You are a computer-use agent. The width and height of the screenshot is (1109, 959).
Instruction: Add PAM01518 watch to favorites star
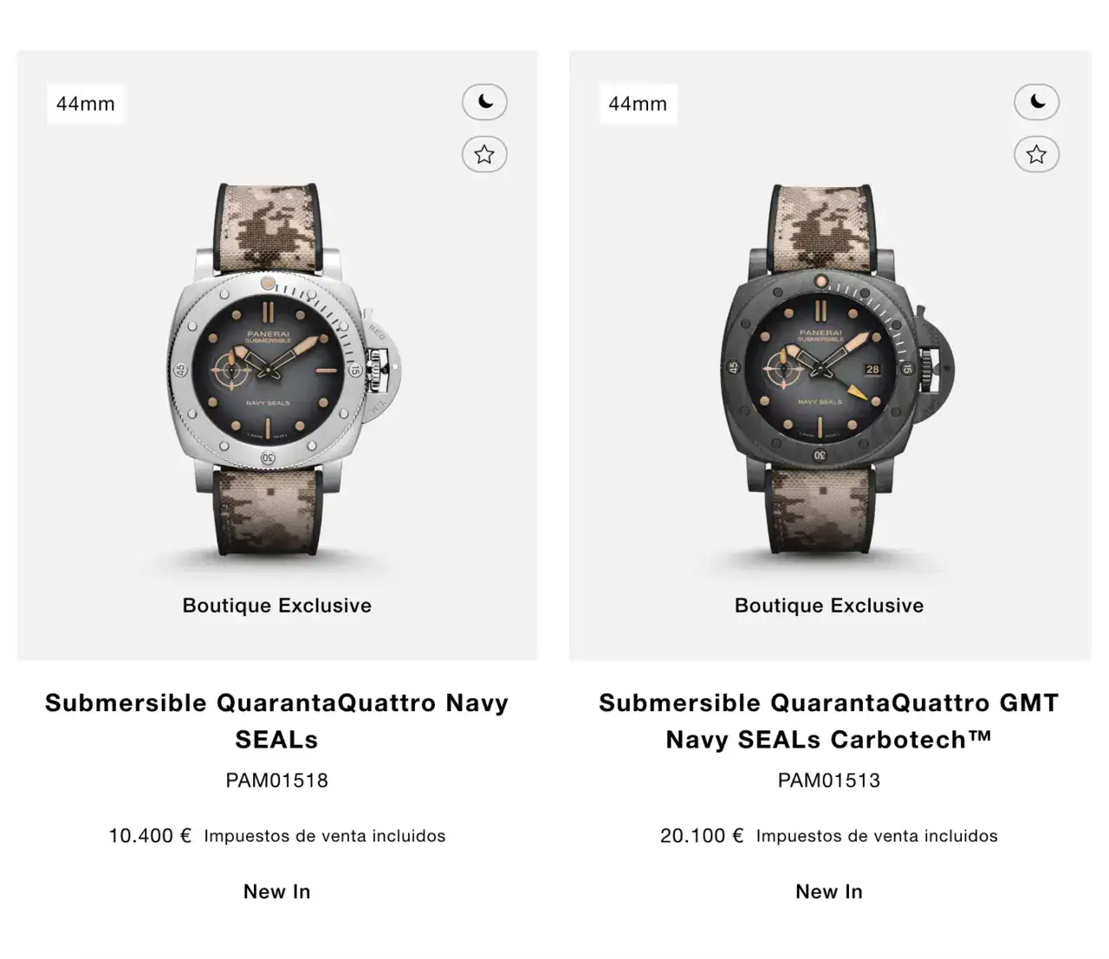pos(484,154)
